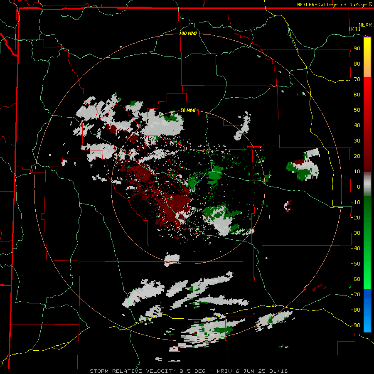The image size is (374, 374).
Task: Click the 70 value on velocity scale
Action: point(357,79)
